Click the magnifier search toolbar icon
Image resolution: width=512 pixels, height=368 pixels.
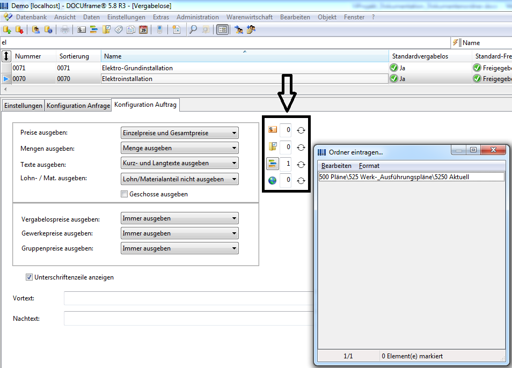(193, 30)
